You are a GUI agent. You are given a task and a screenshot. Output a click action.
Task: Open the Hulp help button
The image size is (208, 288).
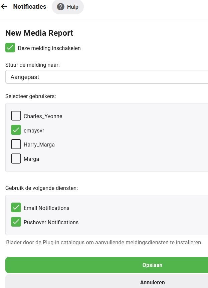point(68,7)
